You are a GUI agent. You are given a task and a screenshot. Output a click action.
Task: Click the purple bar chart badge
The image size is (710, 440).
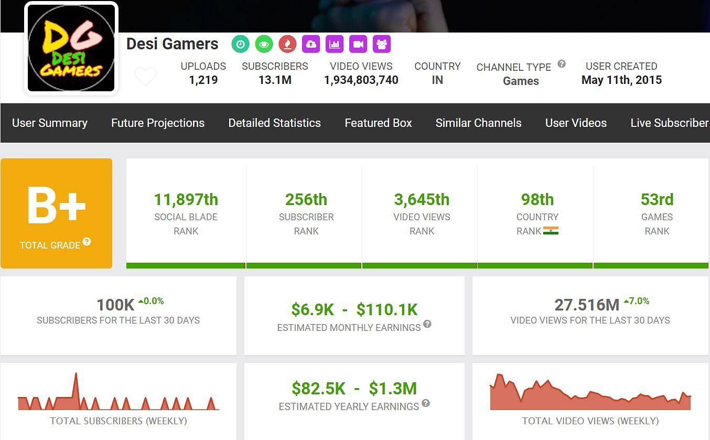[x=335, y=45]
